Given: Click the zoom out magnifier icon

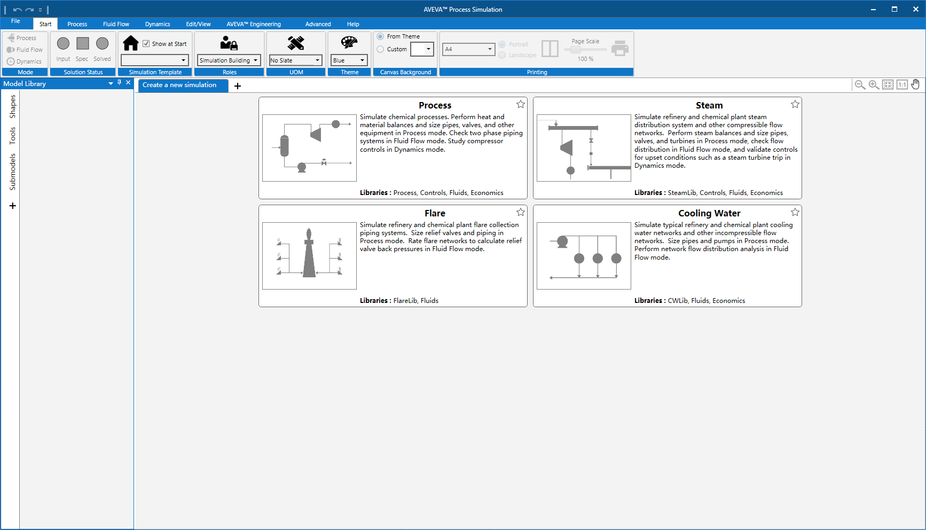Looking at the screenshot, I should [x=860, y=84].
